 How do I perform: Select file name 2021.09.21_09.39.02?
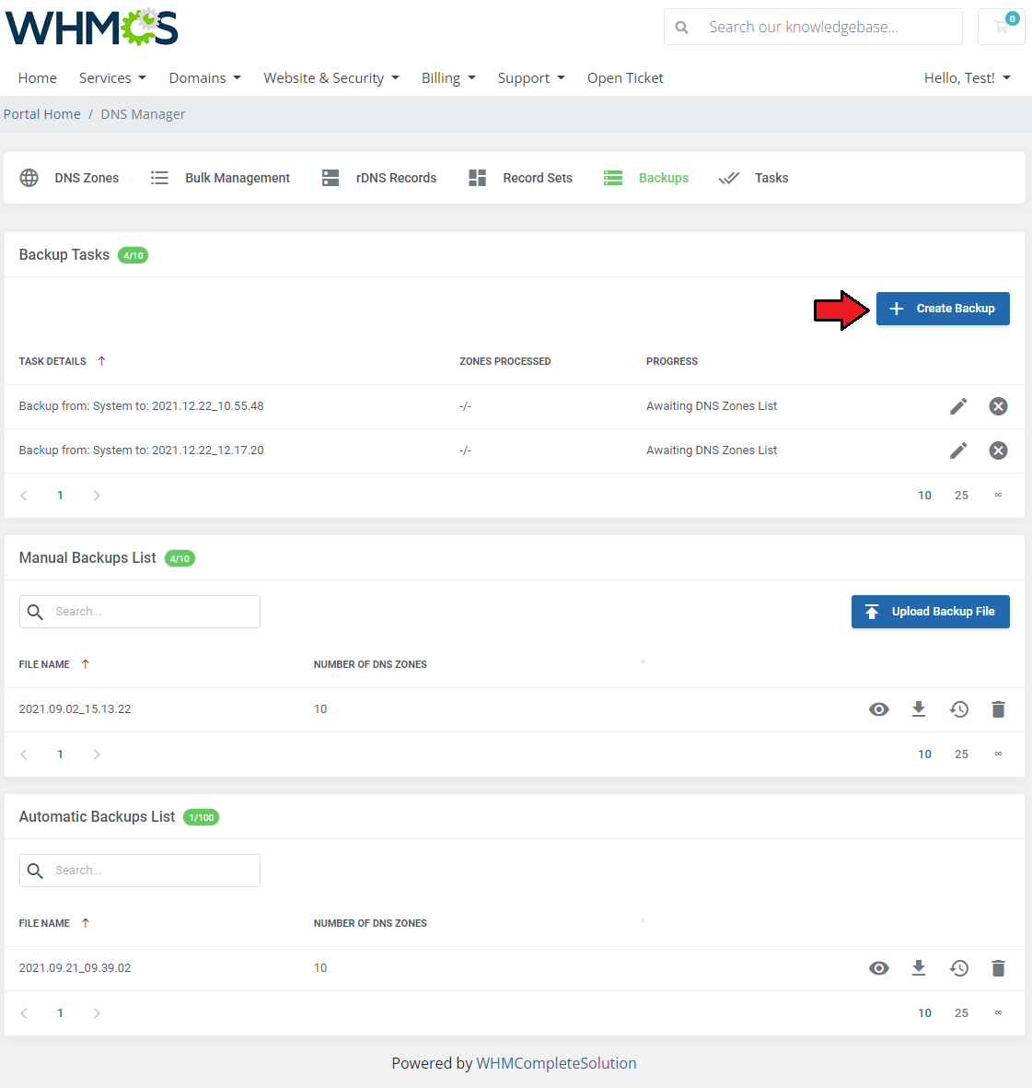click(75, 968)
